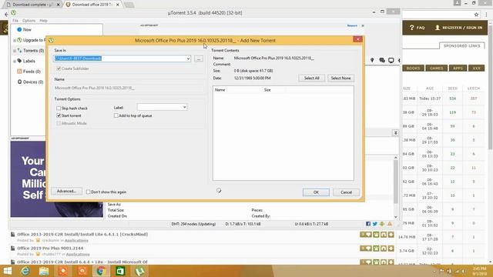Click the uTorrent taskbar icon
Viewport: 493px width, 277px height.
point(139,271)
